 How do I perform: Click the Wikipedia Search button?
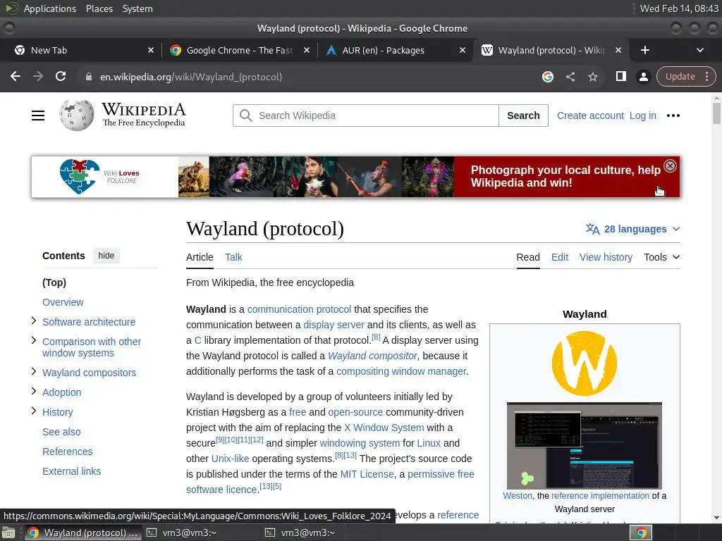click(523, 116)
